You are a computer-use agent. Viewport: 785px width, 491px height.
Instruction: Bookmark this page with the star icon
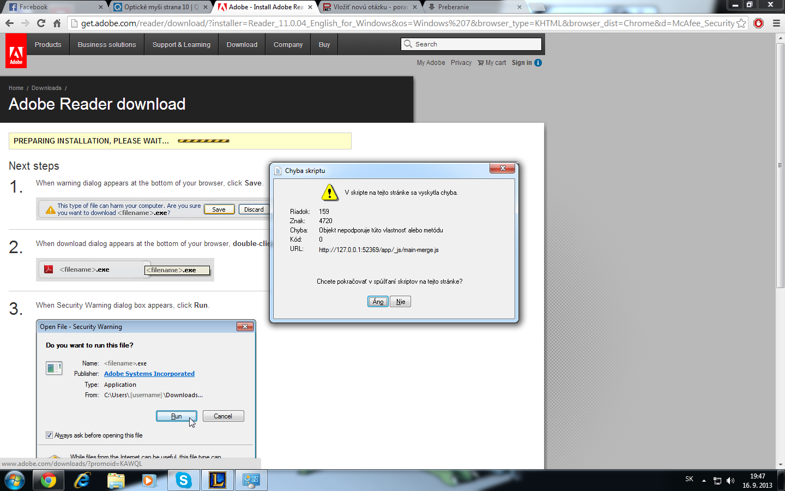[x=741, y=23]
